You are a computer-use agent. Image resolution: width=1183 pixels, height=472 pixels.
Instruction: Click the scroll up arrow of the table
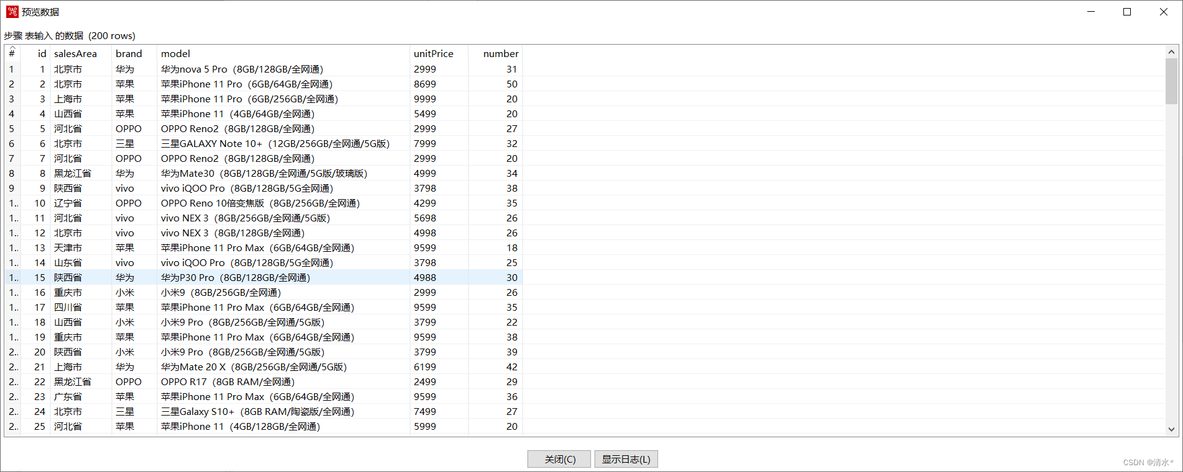[1171, 52]
